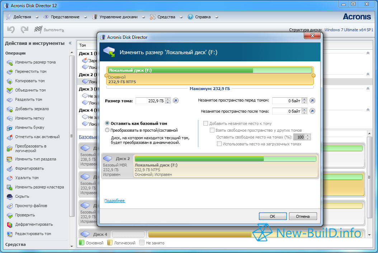Image resolution: width=378 pixels, height=253 pixels.
Task: Click the Redo arrow icon in toolbar
Action: coord(24,30)
